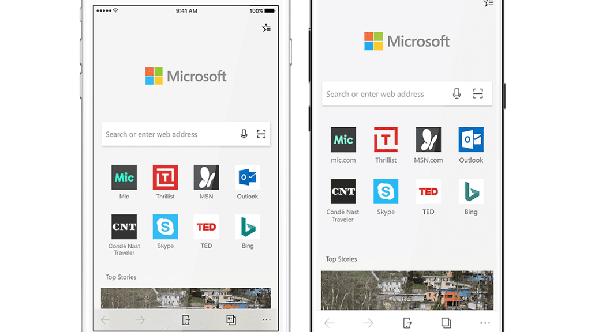Screen dimensions: 591x332
Task: Open the three-dot more menu on left phone
Action: [x=266, y=320]
